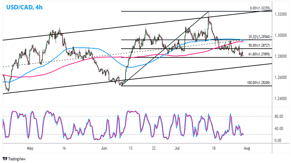
Task: Click the Jun date label
Action: tap(104, 148)
